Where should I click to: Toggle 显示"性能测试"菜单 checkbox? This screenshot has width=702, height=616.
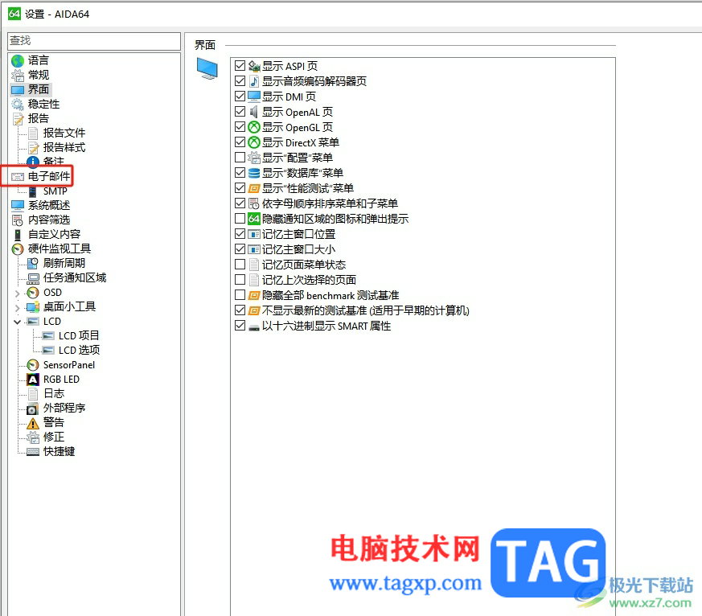240,188
